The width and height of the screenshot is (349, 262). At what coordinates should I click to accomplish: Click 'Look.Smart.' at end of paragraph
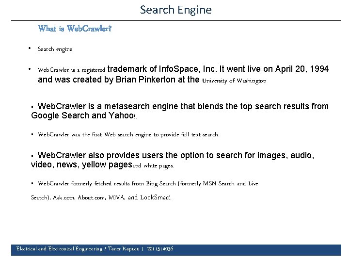coord(156,197)
